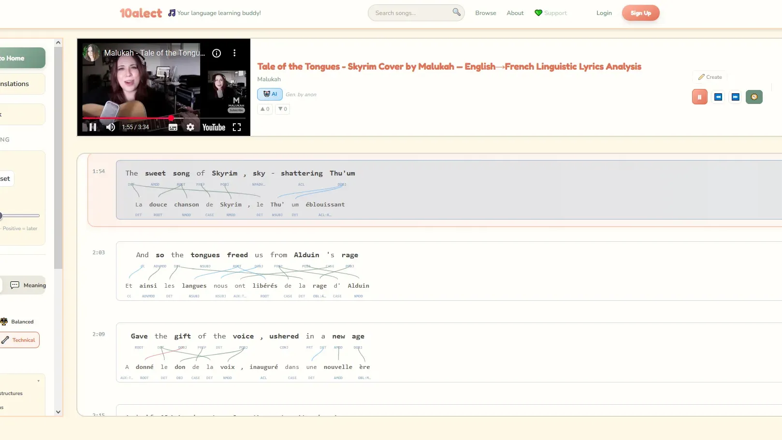
Task: Open the Browse page
Action: tap(486, 13)
